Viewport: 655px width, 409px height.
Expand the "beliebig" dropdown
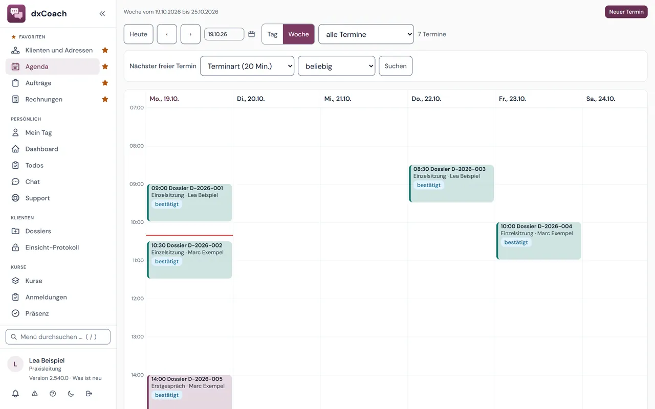click(x=336, y=66)
